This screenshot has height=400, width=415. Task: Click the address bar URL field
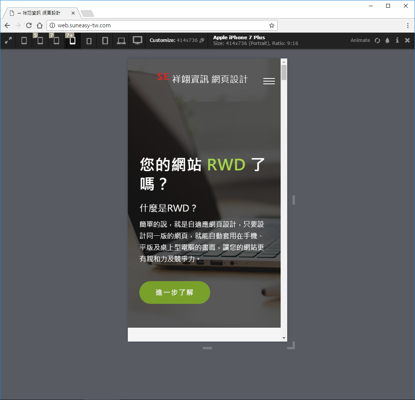click(x=162, y=25)
